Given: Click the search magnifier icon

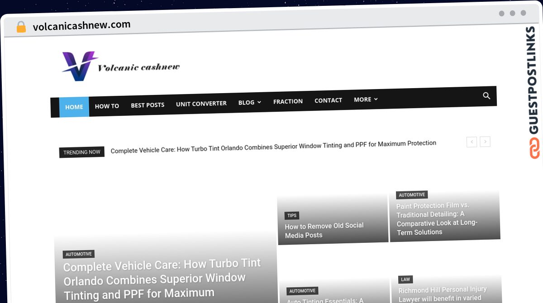Looking at the screenshot, I should coord(486,95).
